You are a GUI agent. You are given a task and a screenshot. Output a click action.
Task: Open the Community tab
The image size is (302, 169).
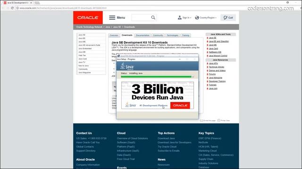click(158, 36)
